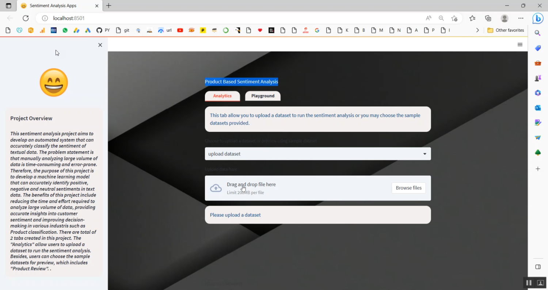Open the Google bookmark
This screenshot has width=548, height=290.
(317, 30)
